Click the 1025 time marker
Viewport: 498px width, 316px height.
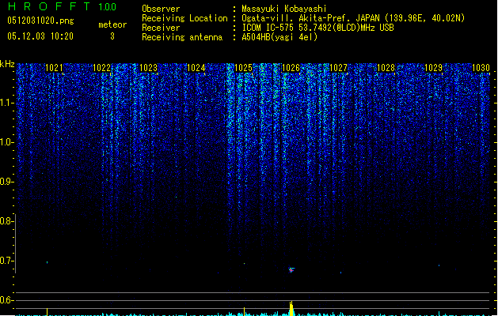[243, 68]
